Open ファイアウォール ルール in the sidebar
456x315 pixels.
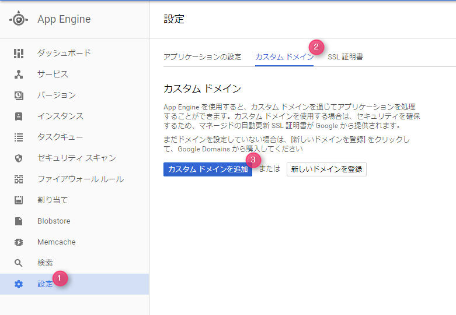(x=75, y=179)
